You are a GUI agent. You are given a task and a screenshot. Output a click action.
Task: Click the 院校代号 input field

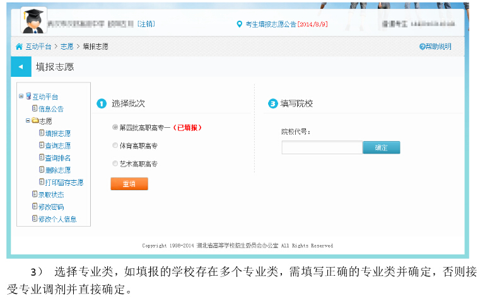pos(322,147)
